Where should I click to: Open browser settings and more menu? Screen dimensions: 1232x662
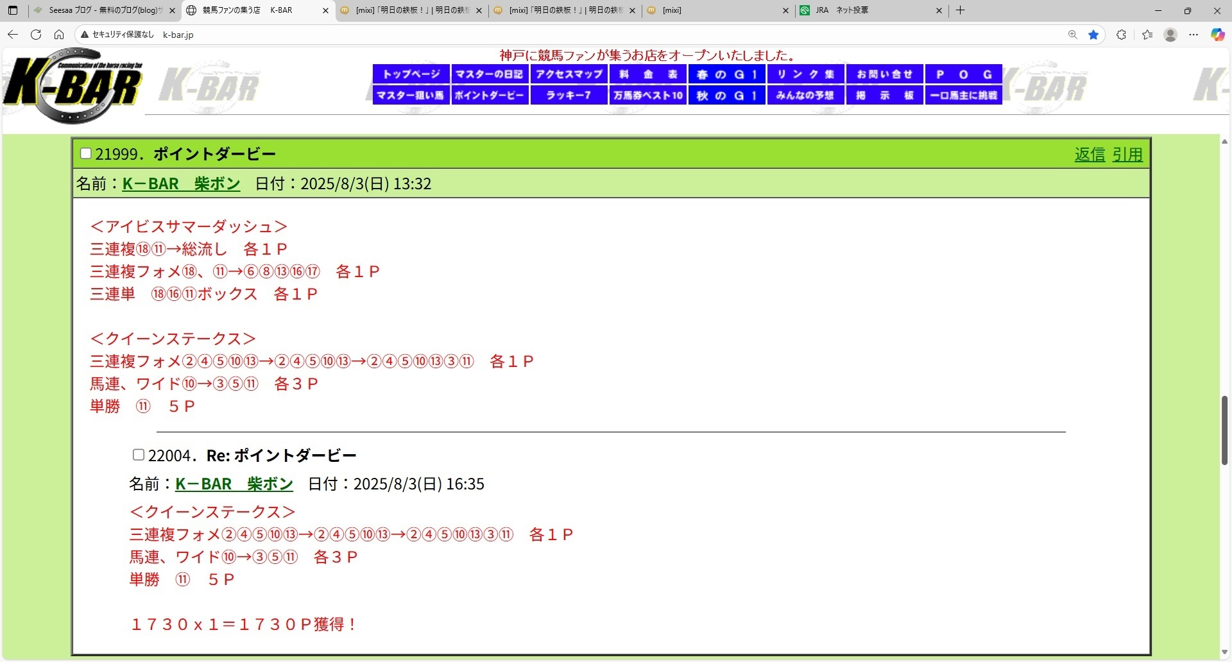(x=1193, y=35)
